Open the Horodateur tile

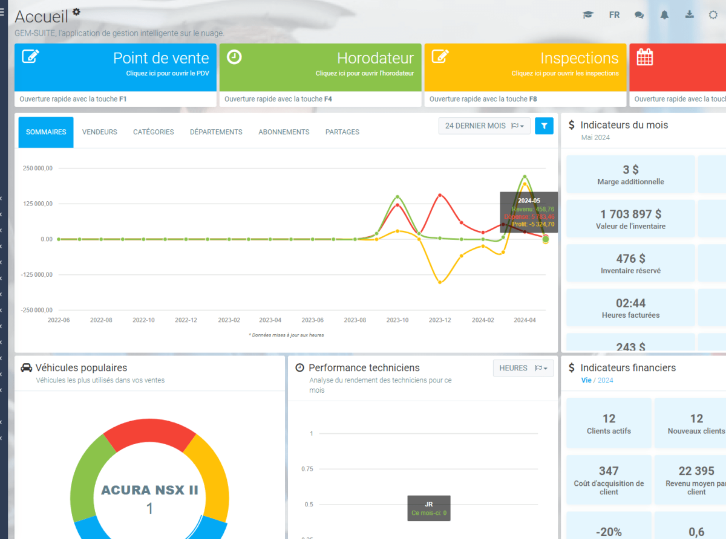(321, 67)
